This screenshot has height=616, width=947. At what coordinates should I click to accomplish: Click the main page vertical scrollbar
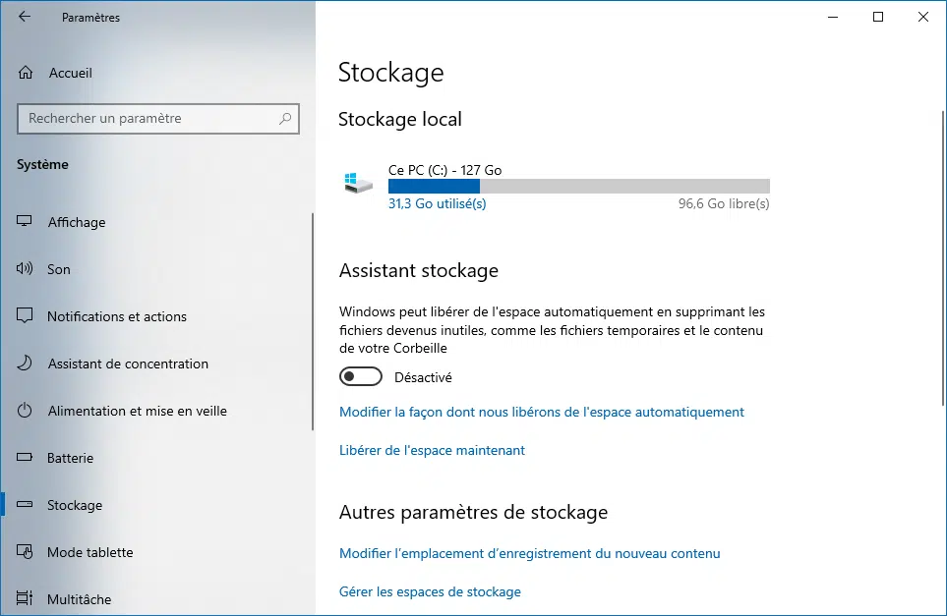pyautogui.click(x=943, y=258)
